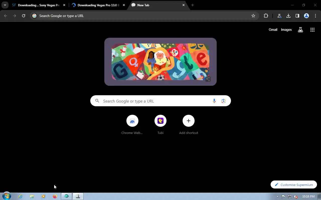Viewport: 321px width, 200px height.
Task: Launch Internet Explorer from the taskbar
Action: pos(20,196)
